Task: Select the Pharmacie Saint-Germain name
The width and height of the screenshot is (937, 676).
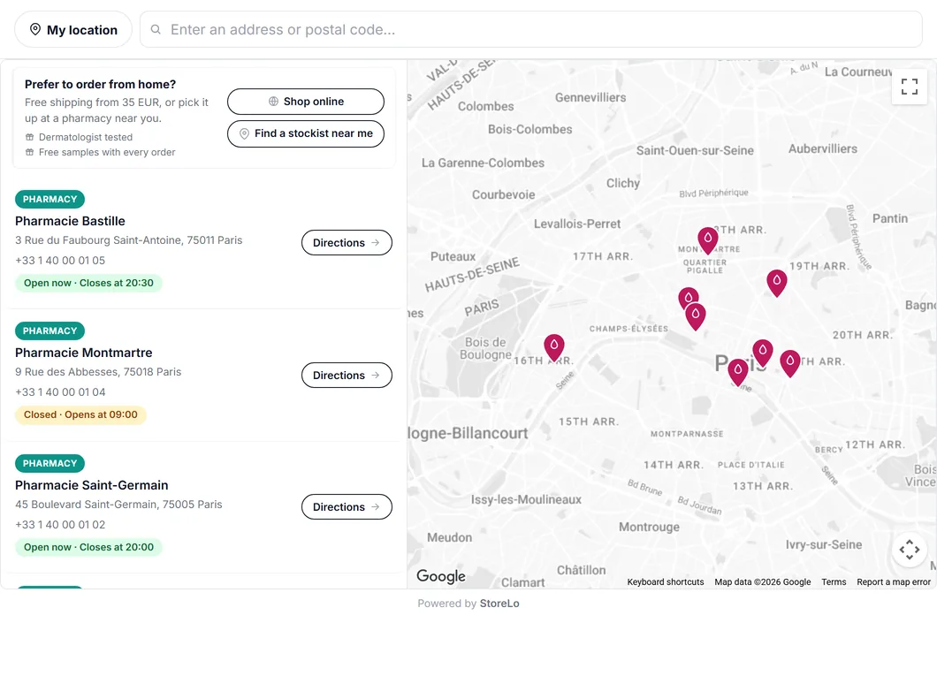Action: [x=91, y=485]
